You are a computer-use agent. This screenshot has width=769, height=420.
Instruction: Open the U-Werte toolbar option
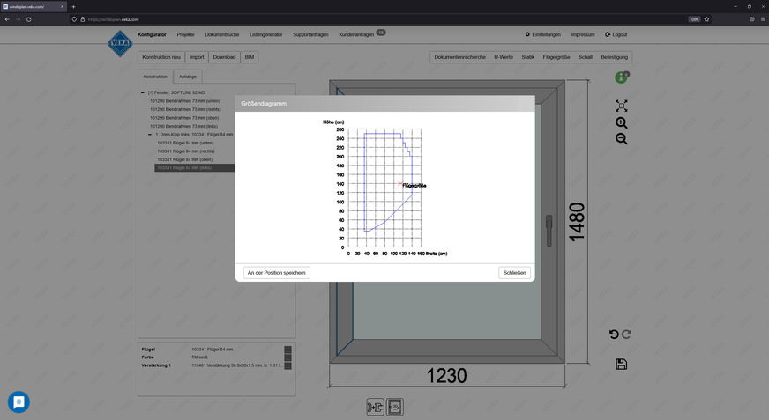point(504,57)
